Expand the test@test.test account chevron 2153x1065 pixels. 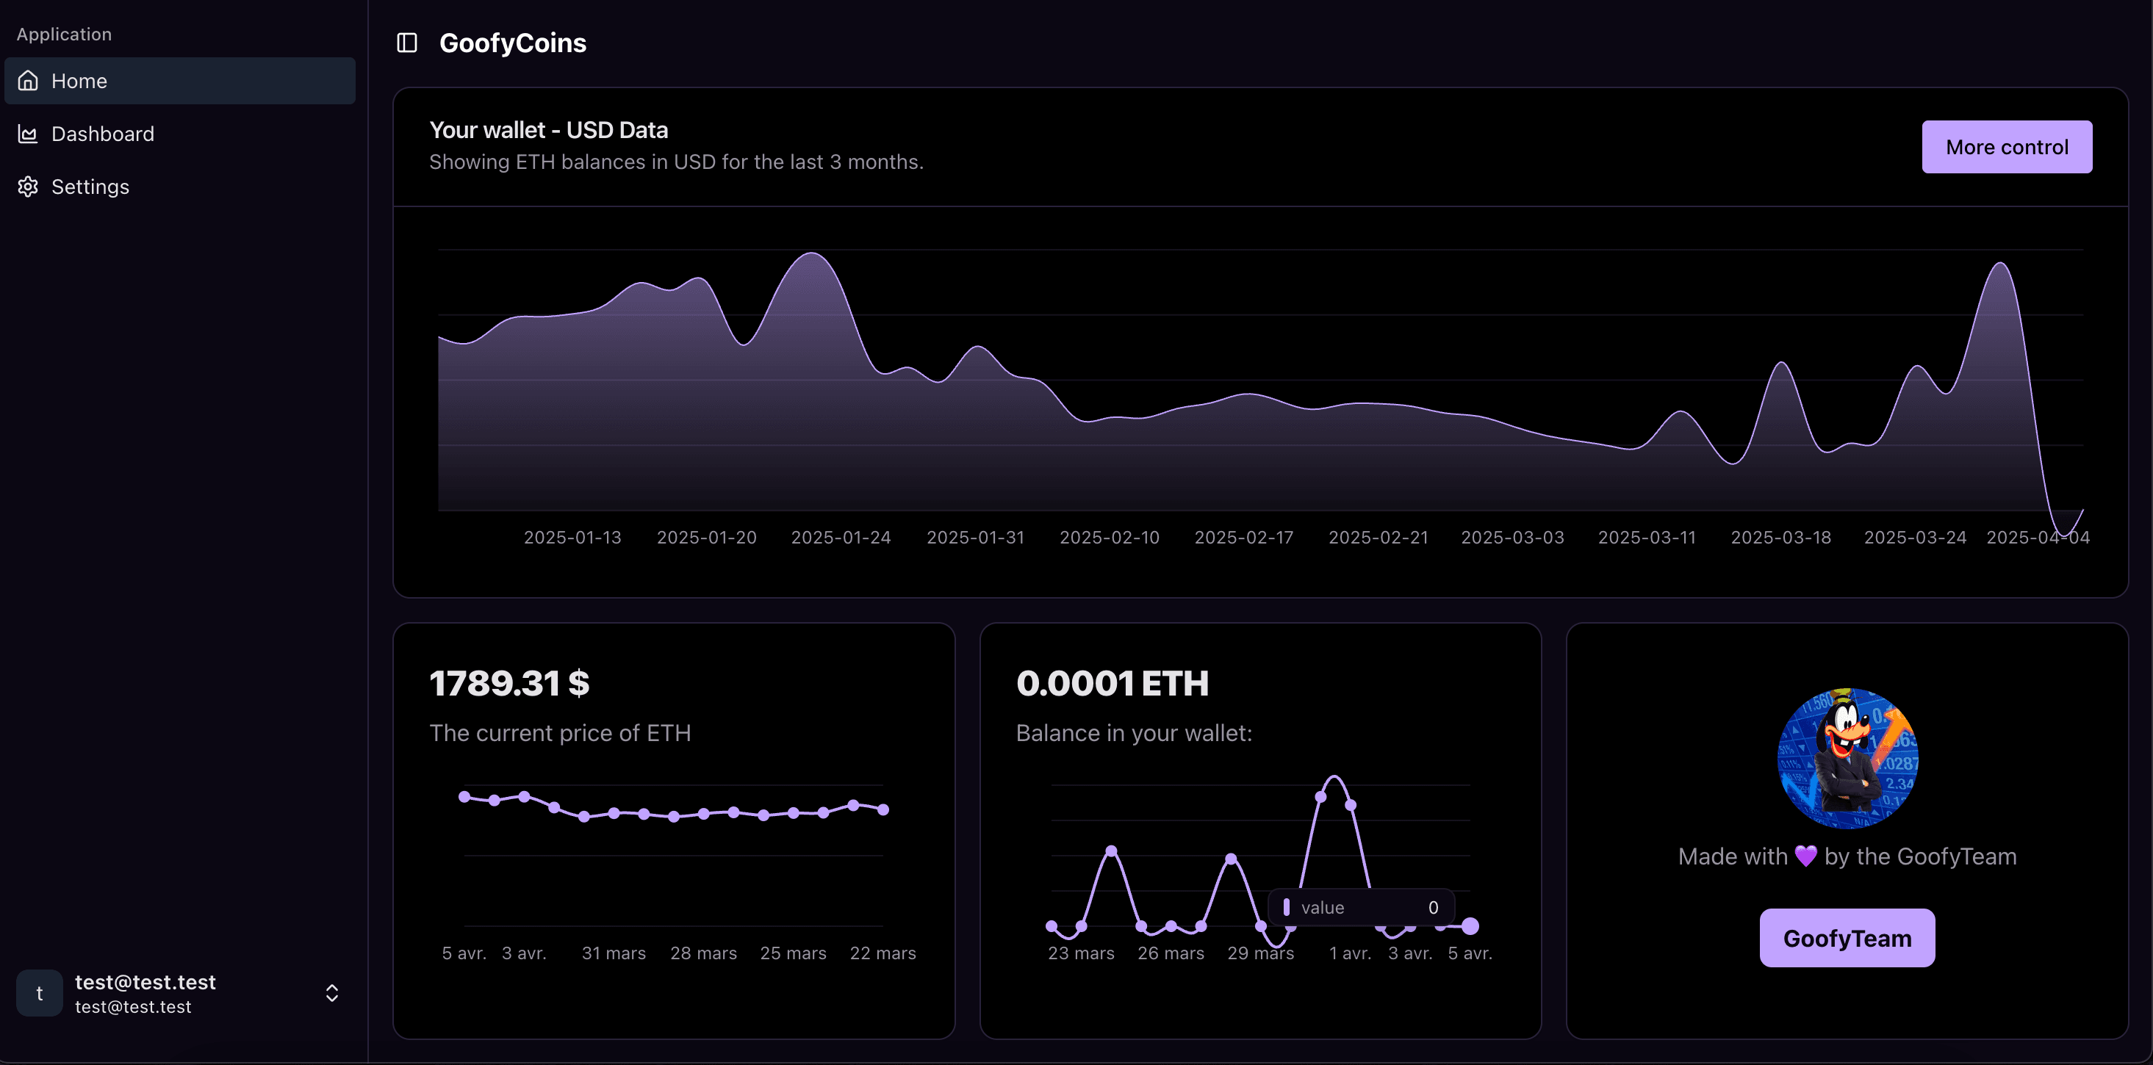tap(332, 993)
